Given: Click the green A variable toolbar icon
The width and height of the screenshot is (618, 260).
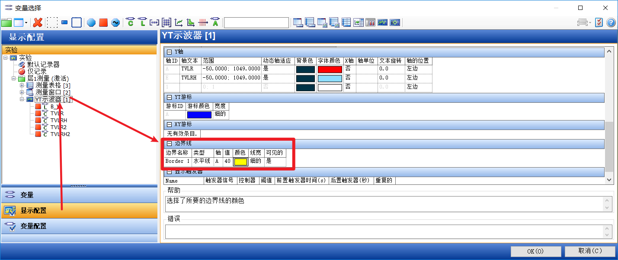Looking at the screenshot, I should [x=215, y=22].
